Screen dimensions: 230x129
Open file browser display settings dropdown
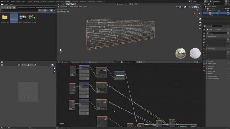pos(48,10)
